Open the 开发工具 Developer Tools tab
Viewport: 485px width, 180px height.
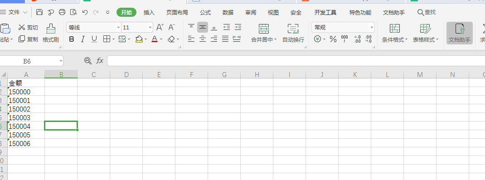tap(325, 12)
